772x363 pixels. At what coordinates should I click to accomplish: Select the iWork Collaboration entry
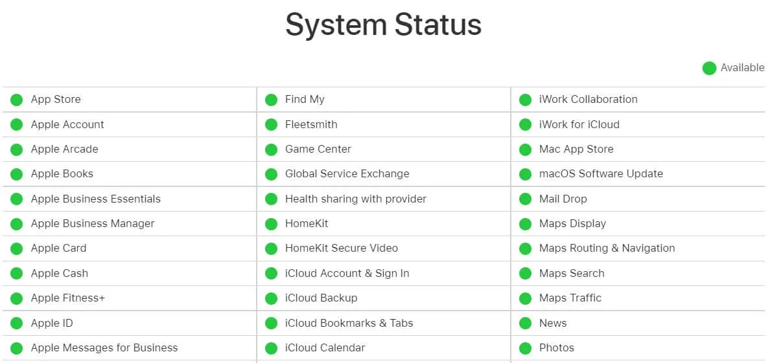coord(588,99)
